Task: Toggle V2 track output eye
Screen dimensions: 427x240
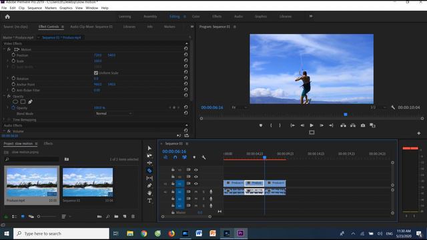Action: [195, 177]
